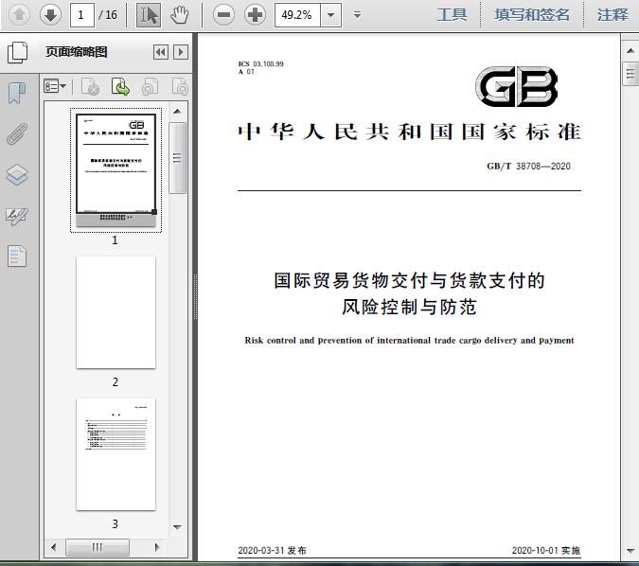Viewport: 639px width, 566px height.
Task: Open the layers panel
Action: click(17, 175)
